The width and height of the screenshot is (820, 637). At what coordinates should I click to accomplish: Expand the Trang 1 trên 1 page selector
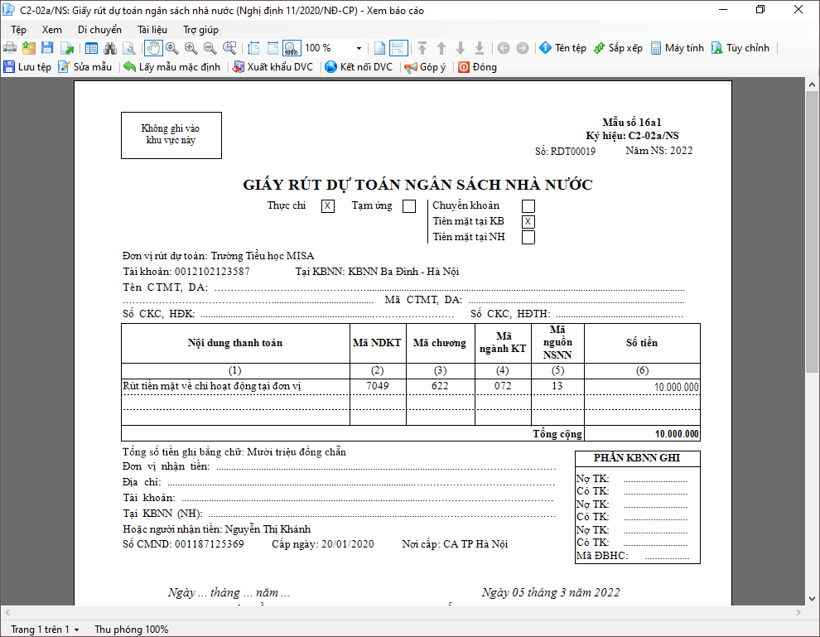[x=45, y=630]
